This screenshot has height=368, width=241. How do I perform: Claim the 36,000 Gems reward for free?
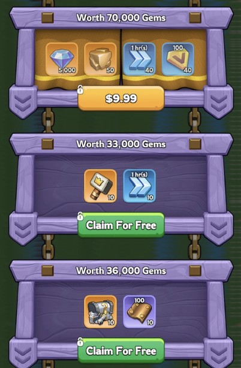(121, 351)
